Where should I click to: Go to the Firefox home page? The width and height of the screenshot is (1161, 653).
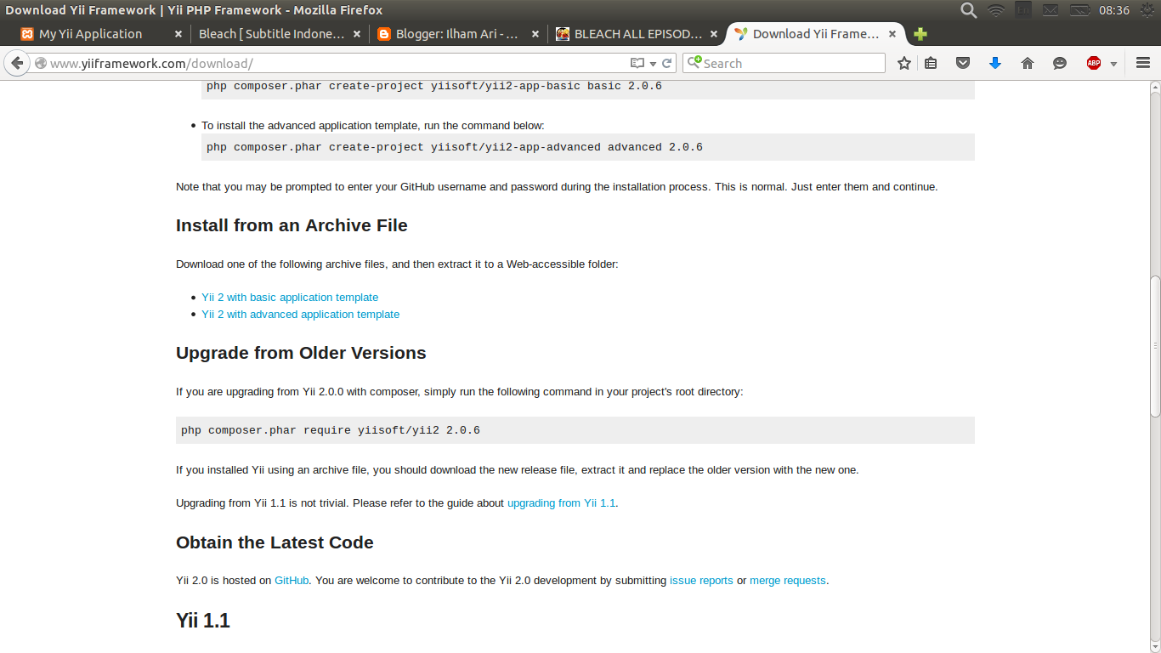coord(1028,63)
